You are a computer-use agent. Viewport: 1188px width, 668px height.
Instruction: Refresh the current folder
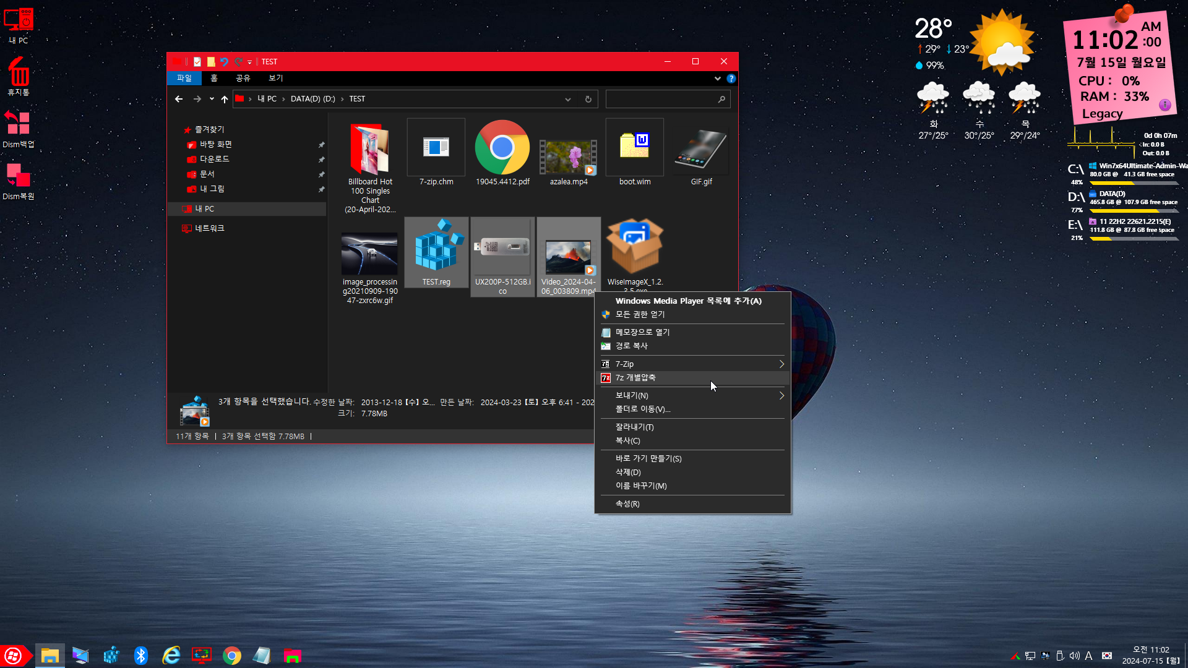coord(588,99)
